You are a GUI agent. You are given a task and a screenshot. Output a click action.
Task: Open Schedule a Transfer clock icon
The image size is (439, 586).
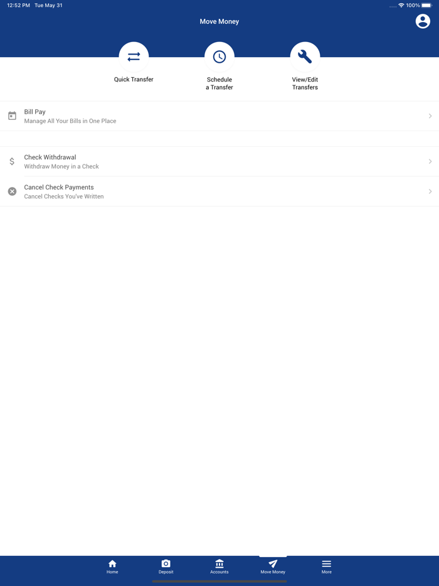point(219,57)
